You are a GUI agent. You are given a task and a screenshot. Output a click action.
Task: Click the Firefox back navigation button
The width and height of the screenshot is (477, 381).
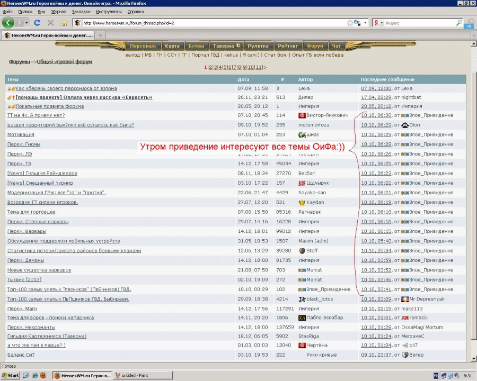[x=8, y=23]
